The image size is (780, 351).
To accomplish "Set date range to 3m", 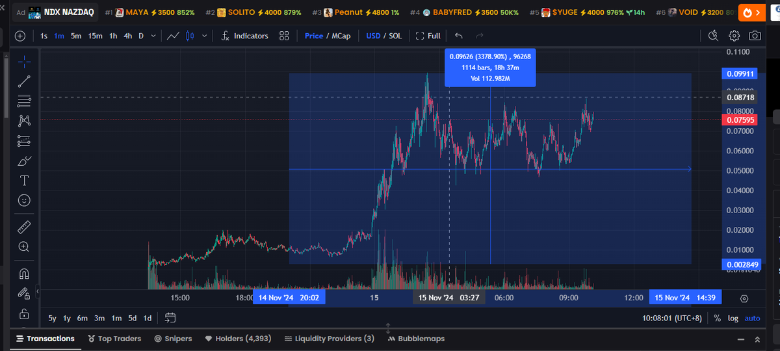I will click(x=99, y=318).
